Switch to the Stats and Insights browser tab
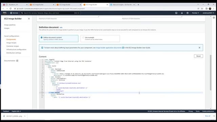The width and height of the screenshot is (217, 122). 122,4
